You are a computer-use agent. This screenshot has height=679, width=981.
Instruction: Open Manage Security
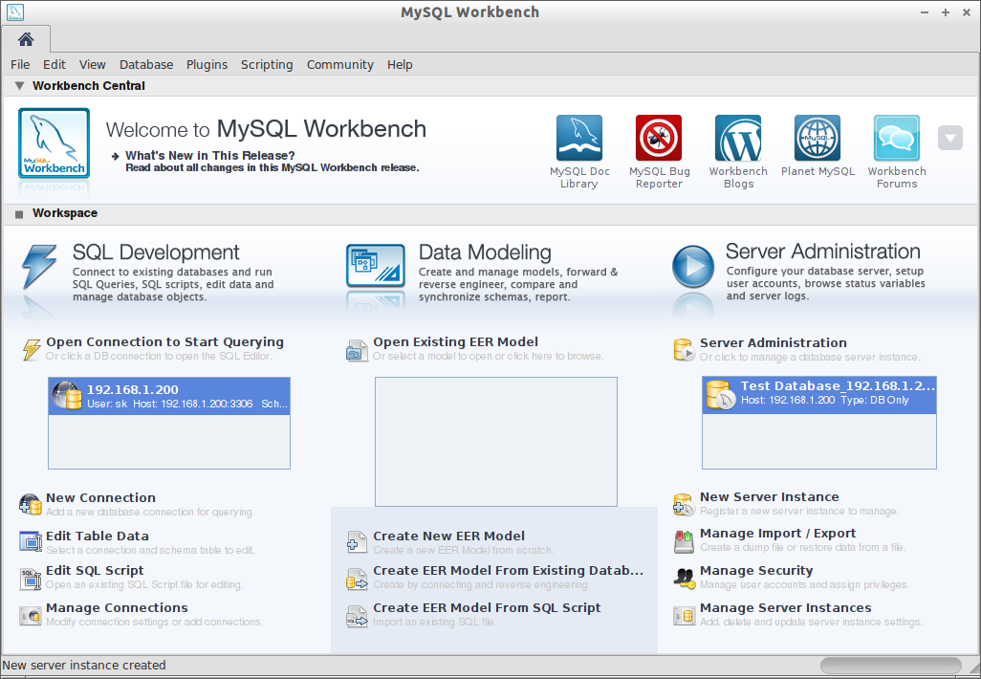coord(756,571)
